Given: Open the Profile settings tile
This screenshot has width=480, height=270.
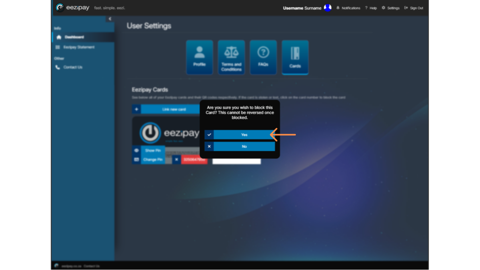Looking at the screenshot, I should tap(199, 57).
